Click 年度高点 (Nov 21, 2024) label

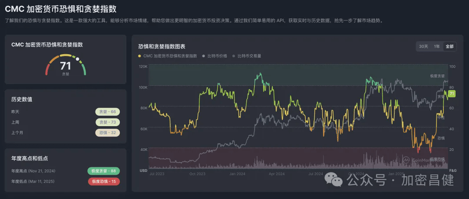(x=33, y=171)
